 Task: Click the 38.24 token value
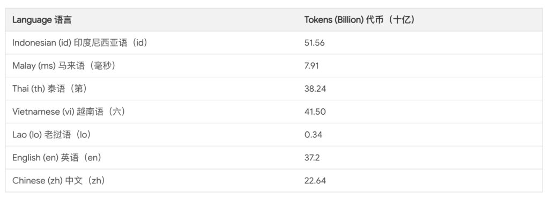(x=315, y=89)
